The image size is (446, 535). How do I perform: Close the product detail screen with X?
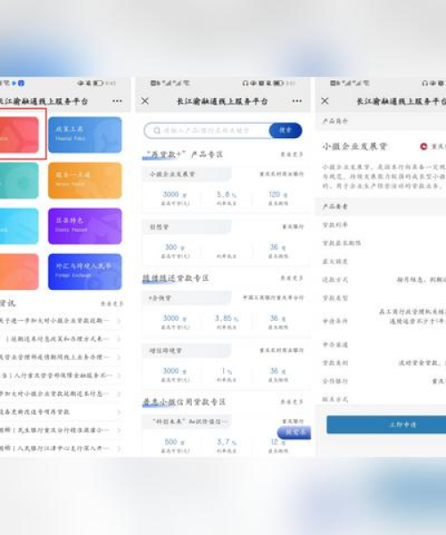click(x=325, y=101)
